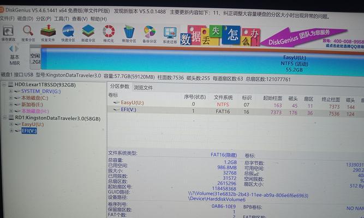Screen dimensions: 364x218
Task: Click the start sector value 118458368
Action: [224, 189]
